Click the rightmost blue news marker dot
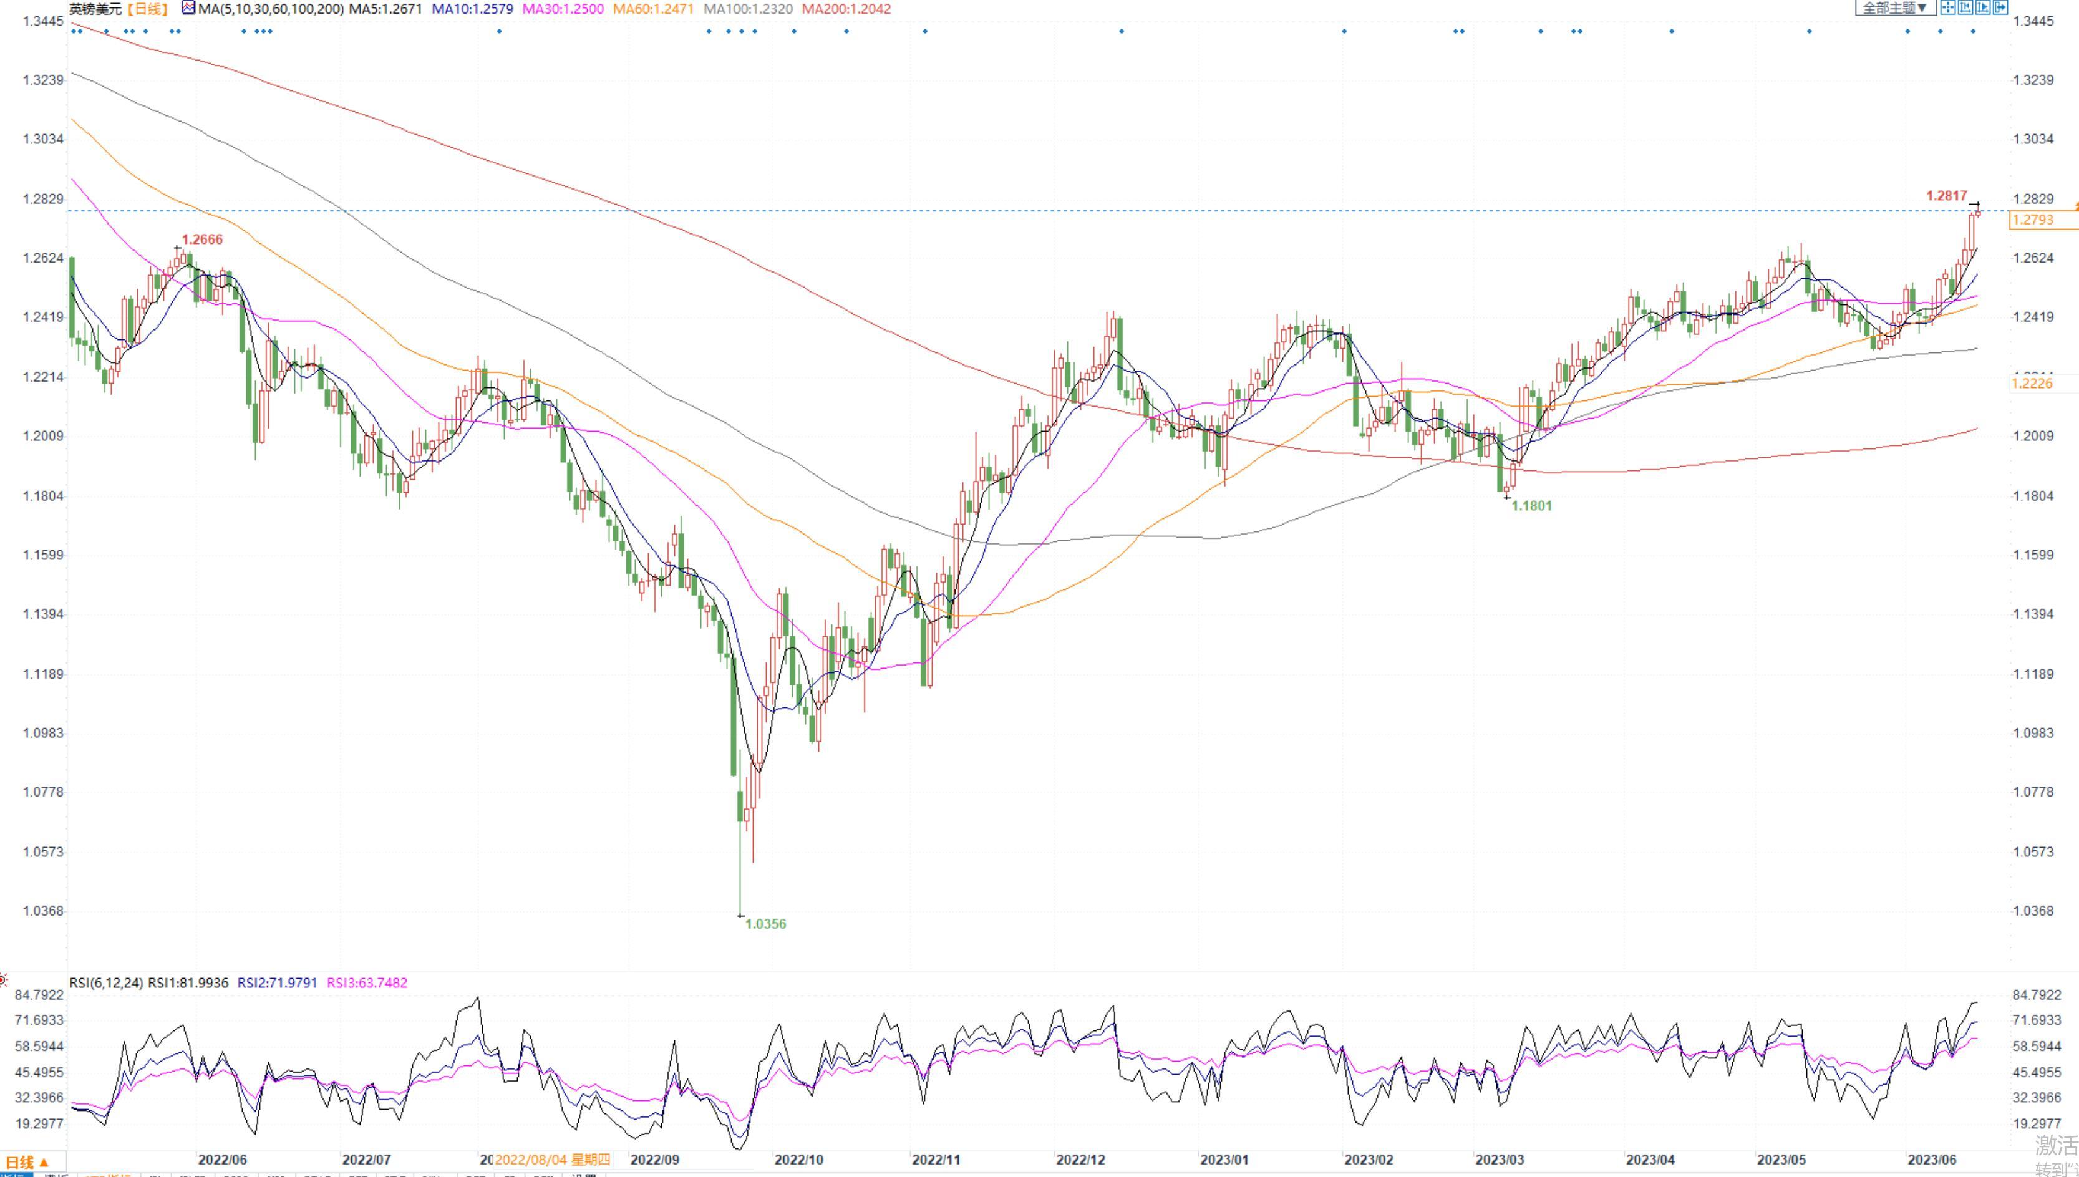The height and width of the screenshot is (1177, 2079). pyautogui.click(x=1973, y=32)
